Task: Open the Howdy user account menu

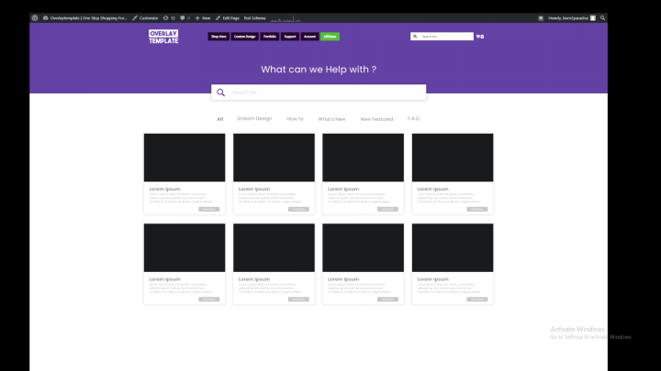Action: [x=567, y=17]
